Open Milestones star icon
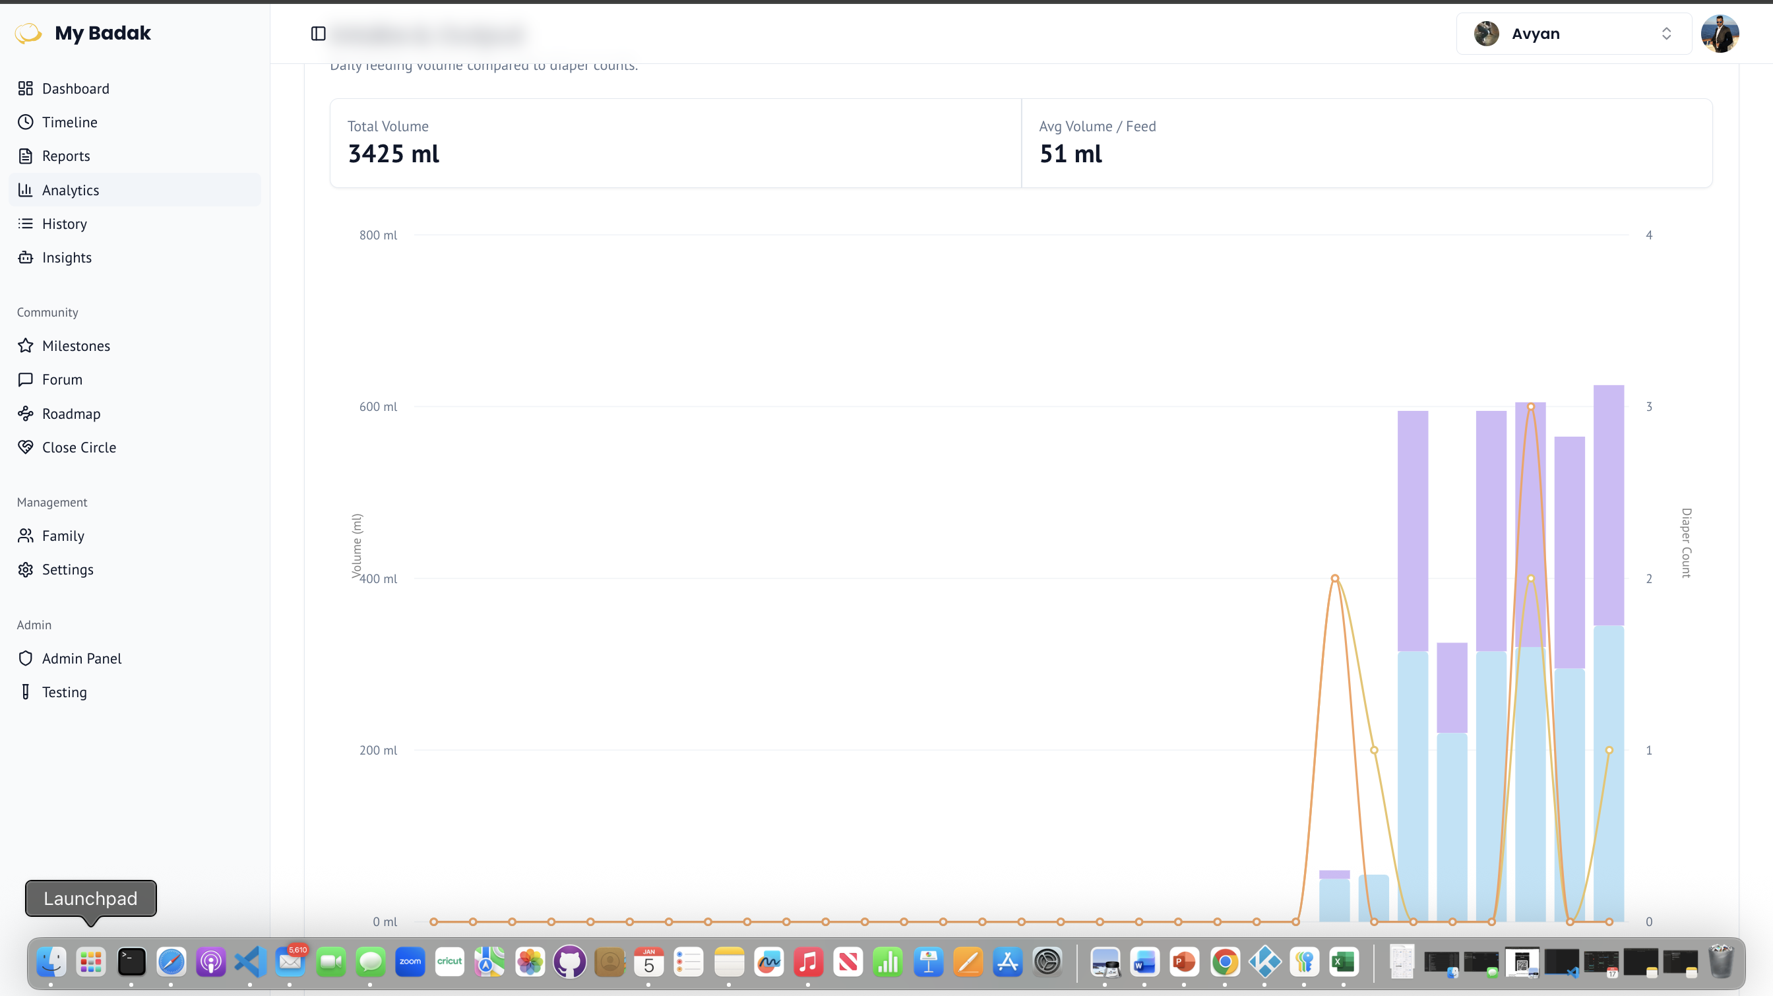 coord(26,346)
